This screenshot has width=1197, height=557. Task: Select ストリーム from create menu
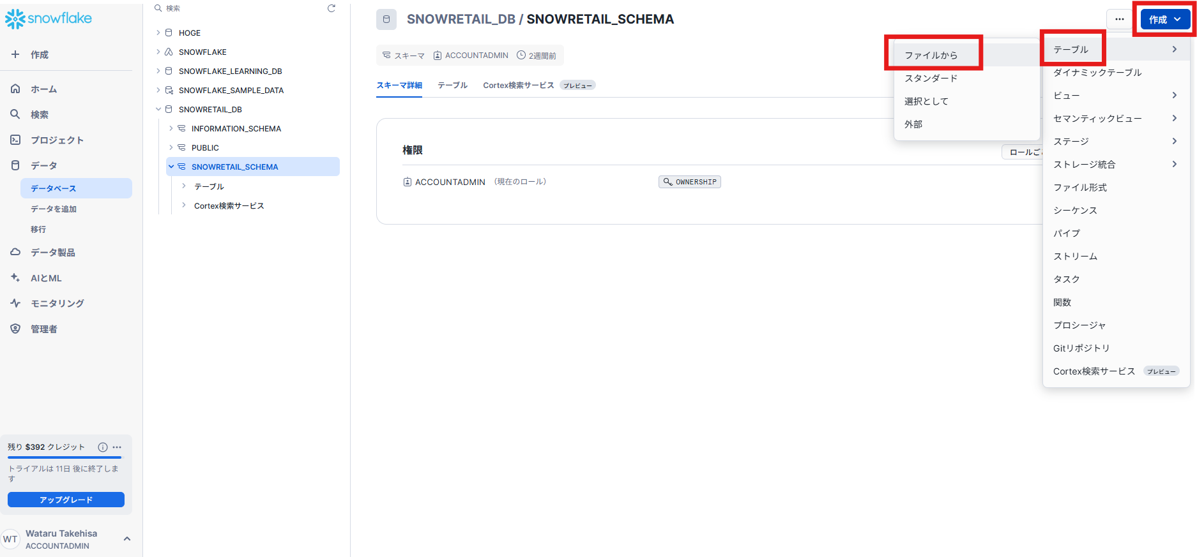pyautogui.click(x=1116, y=256)
